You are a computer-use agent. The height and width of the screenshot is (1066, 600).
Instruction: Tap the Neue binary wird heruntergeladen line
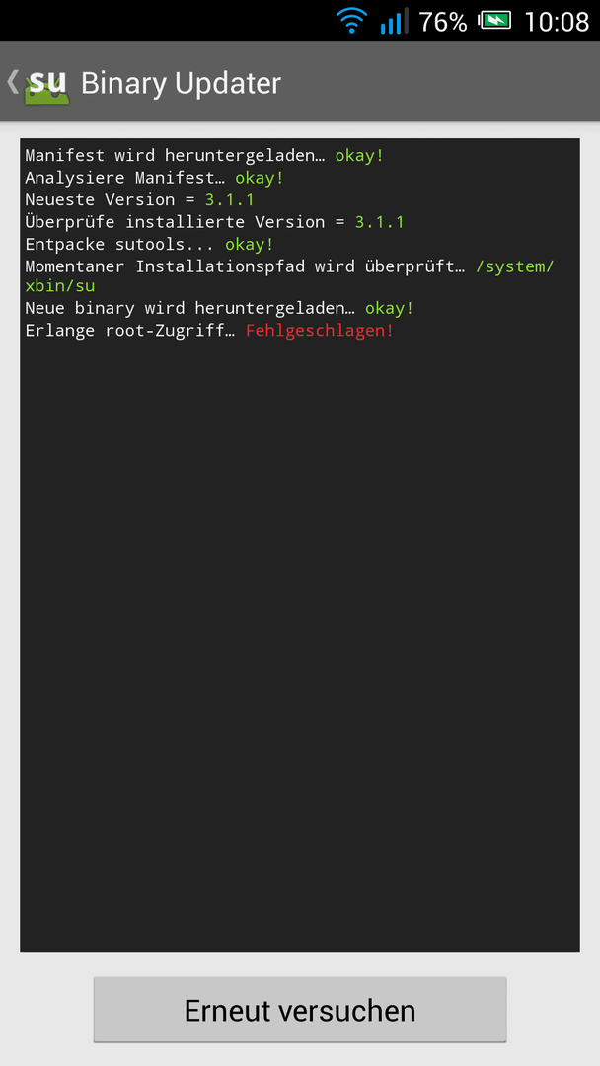point(219,309)
